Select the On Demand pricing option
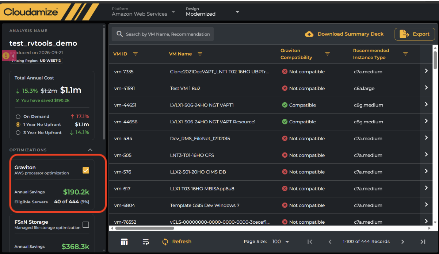 [x=18, y=117]
